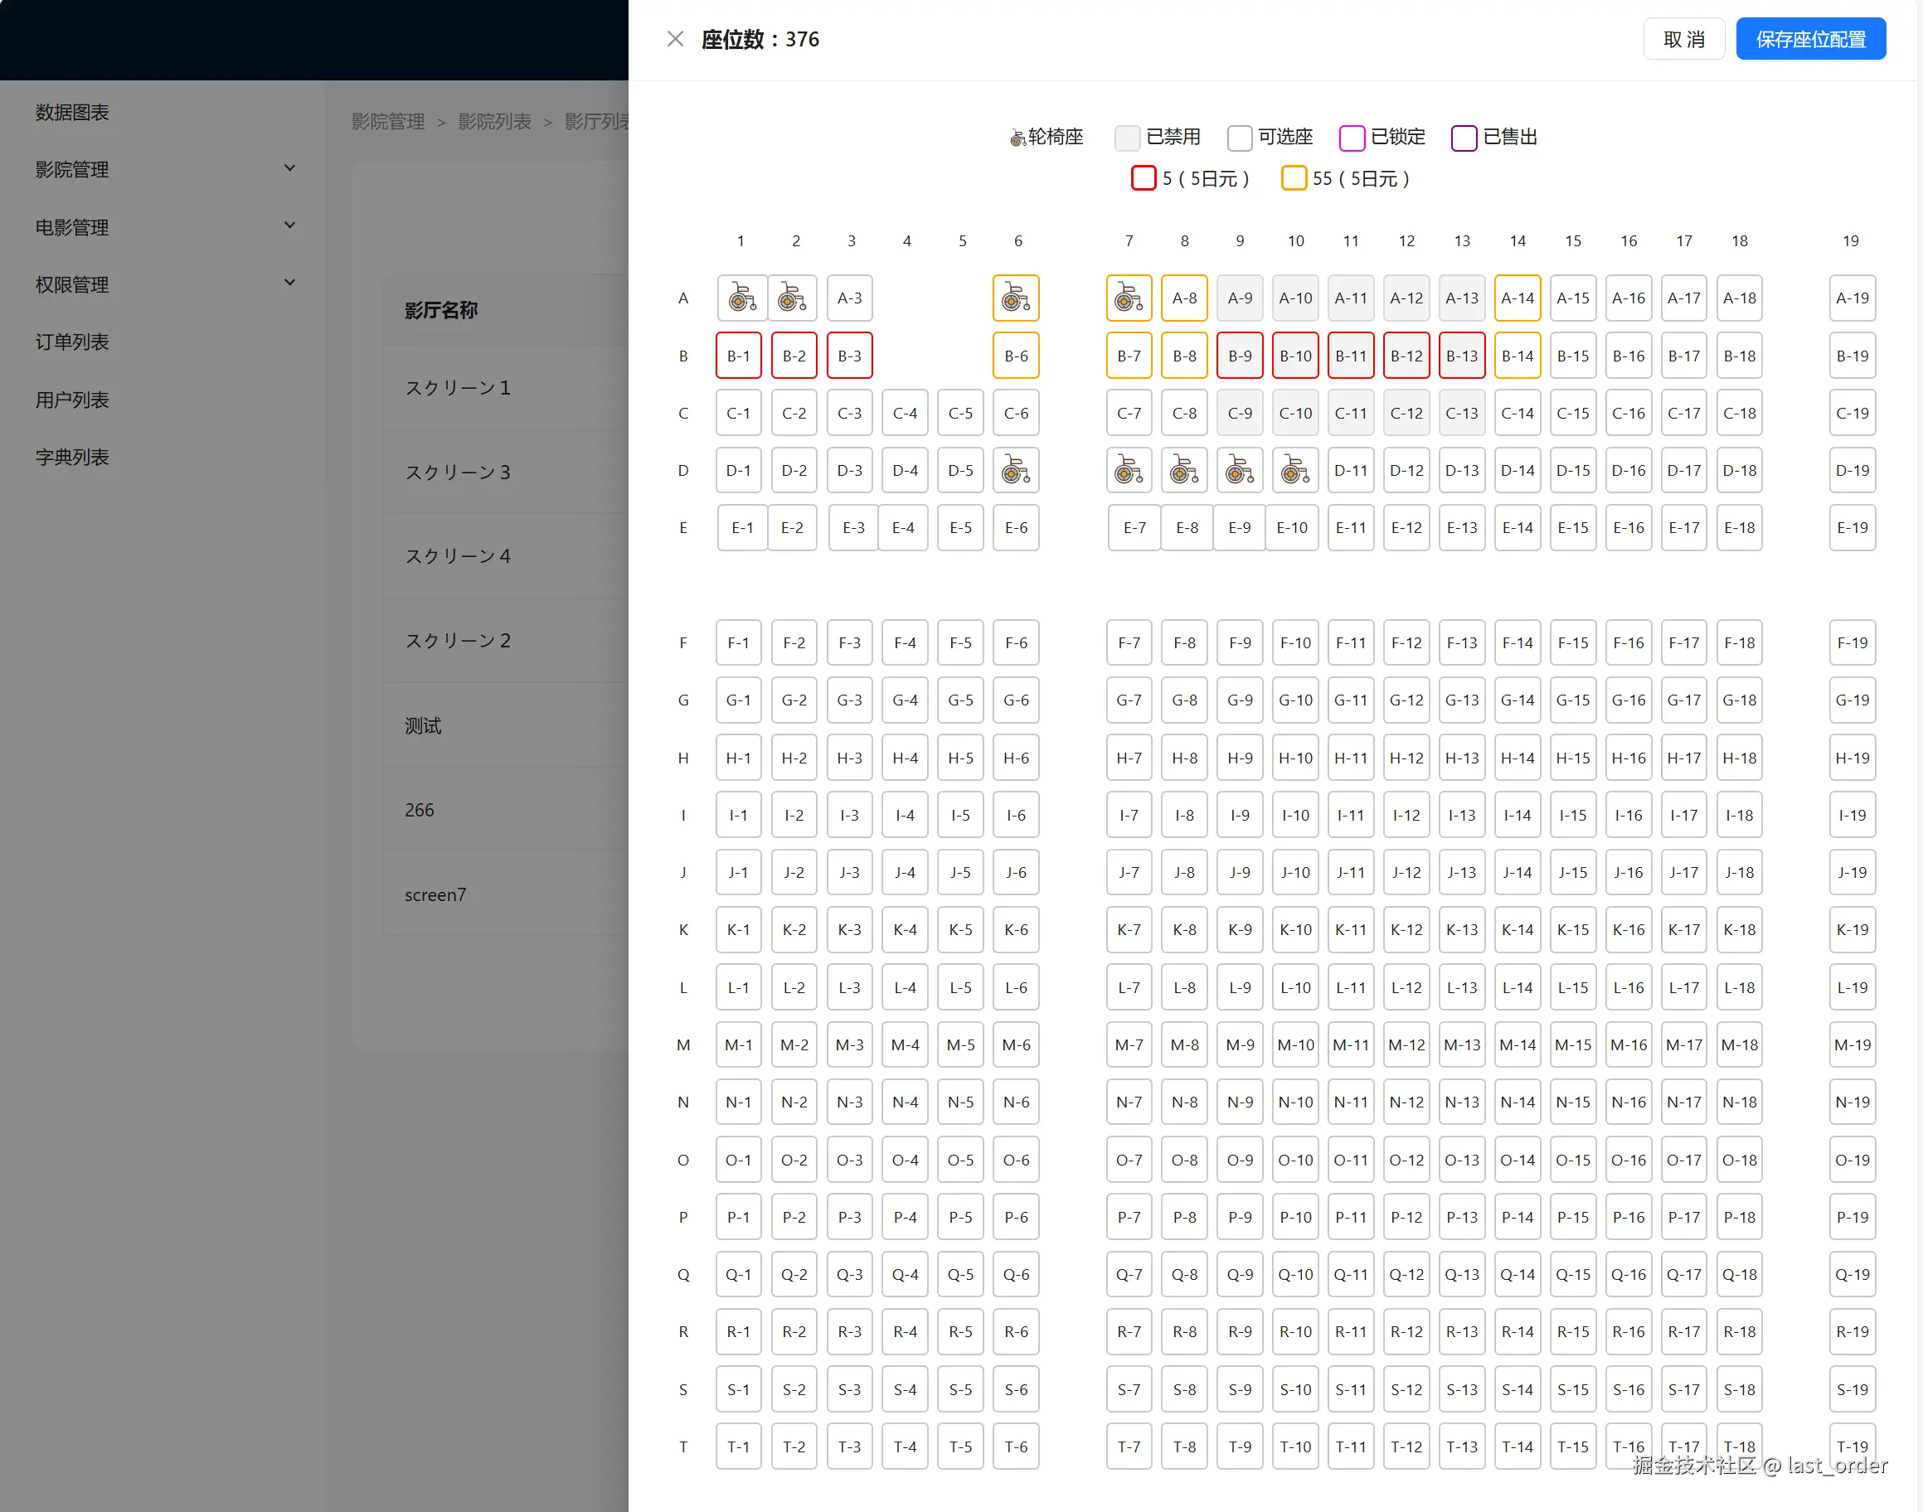This screenshot has height=1512, width=1923.
Task: Click the 保存座位配置 button
Action: 1809,39
